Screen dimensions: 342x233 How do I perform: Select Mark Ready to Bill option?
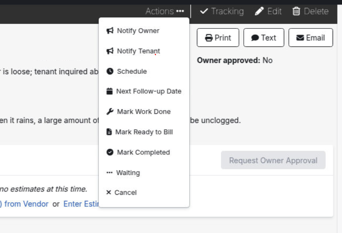point(144,131)
